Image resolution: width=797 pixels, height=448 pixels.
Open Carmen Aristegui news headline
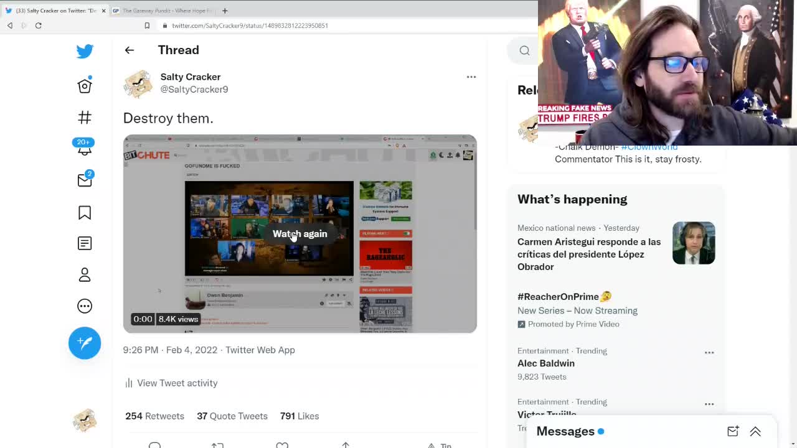pos(589,254)
